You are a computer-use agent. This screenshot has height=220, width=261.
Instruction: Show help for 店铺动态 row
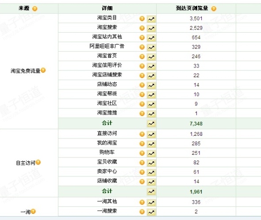click(142, 85)
